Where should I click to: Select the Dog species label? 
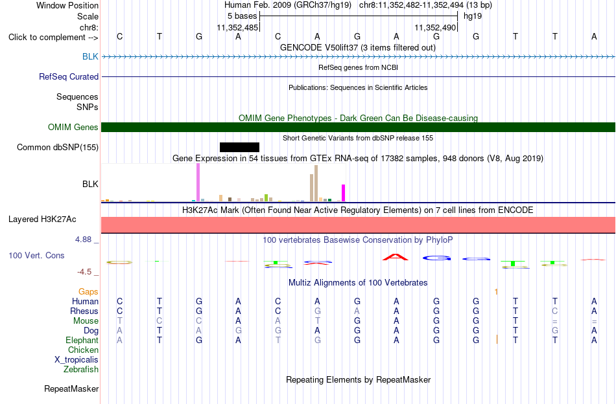click(x=91, y=330)
